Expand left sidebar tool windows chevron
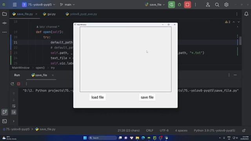The height and width of the screenshot is (141, 251). 14,121
